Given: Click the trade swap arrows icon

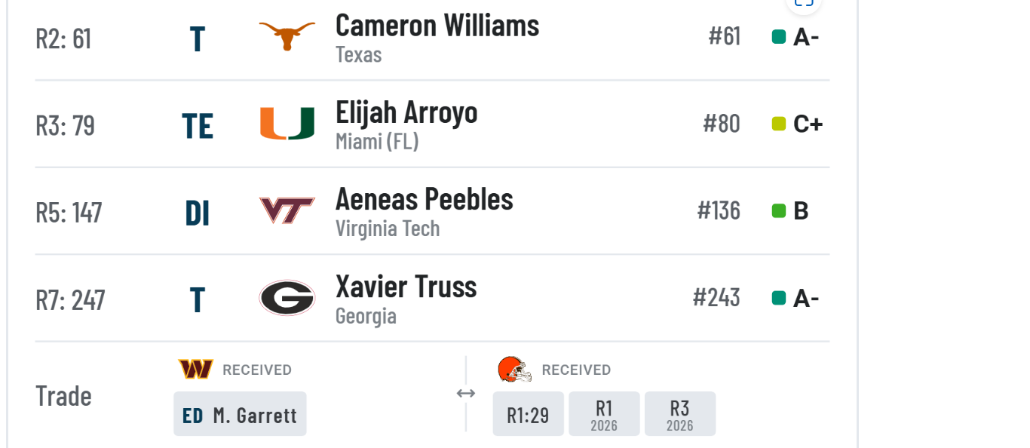Looking at the screenshot, I should coord(466,393).
